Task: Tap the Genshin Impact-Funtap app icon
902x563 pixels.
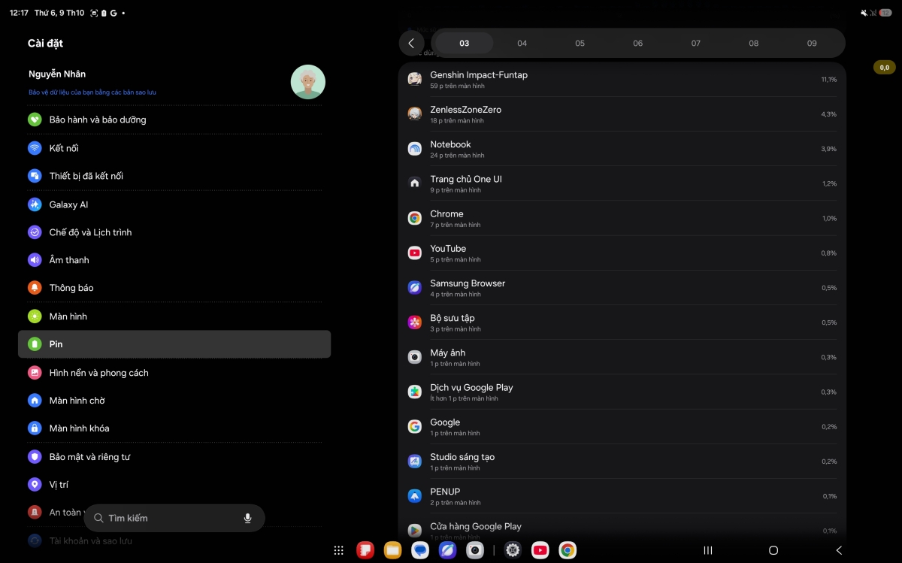Action: pyautogui.click(x=414, y=79)
